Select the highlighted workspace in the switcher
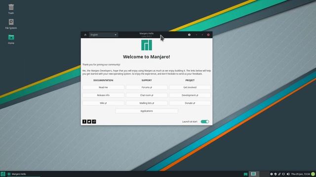 [253, 174]
